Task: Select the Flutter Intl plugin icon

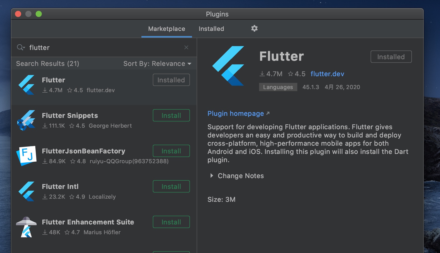Action: click(26, 191)
